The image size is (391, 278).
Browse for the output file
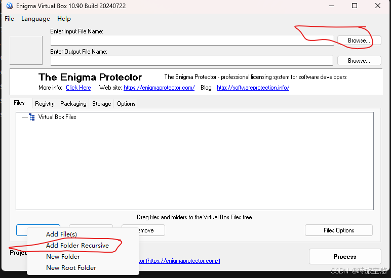359,61
